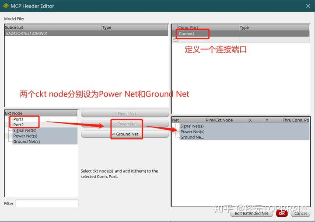Viewport: 315px width, 222px height.
Task: Select Signal Net(s) in Ckt Node list
Action: [x=45, y=130]
